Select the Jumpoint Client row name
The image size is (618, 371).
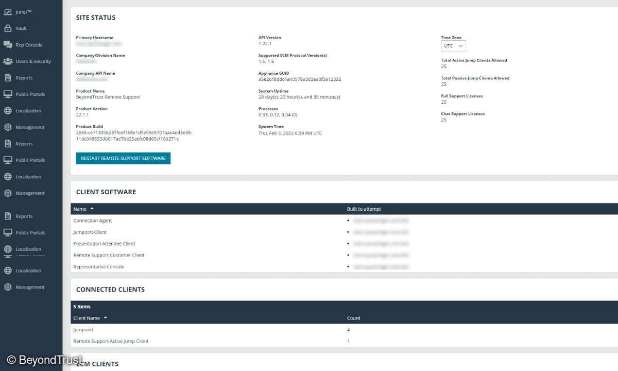tap(90, 232)
